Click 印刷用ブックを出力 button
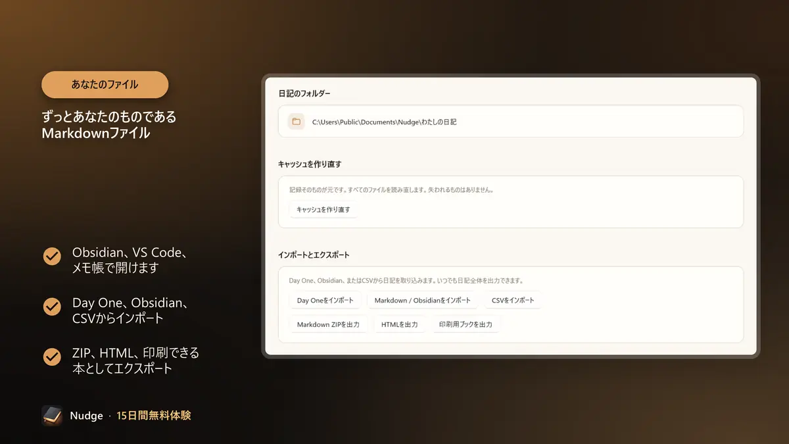Image resolution: width=789 pixels, height=444 pixels. coord(466,324)
